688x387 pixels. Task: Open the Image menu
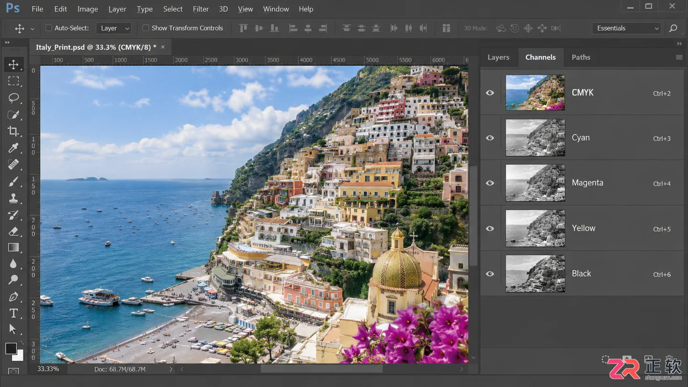[87, 9]
